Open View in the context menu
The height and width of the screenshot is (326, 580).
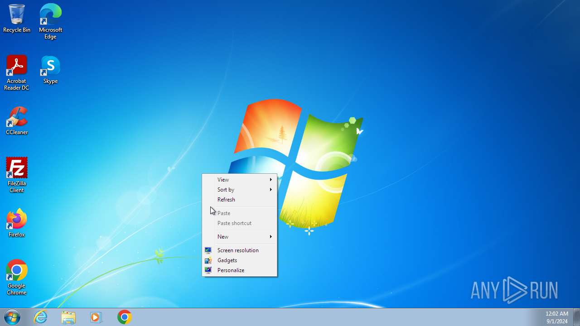[x=239, y=180]
